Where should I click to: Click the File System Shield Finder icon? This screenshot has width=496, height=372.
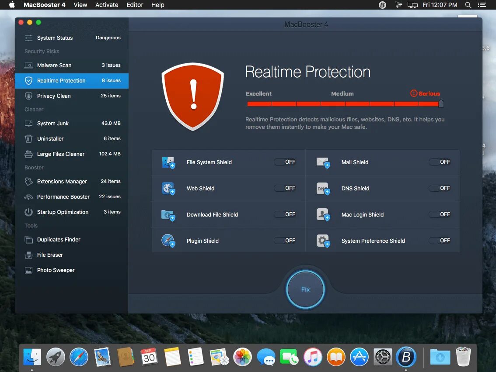point(168,162)
